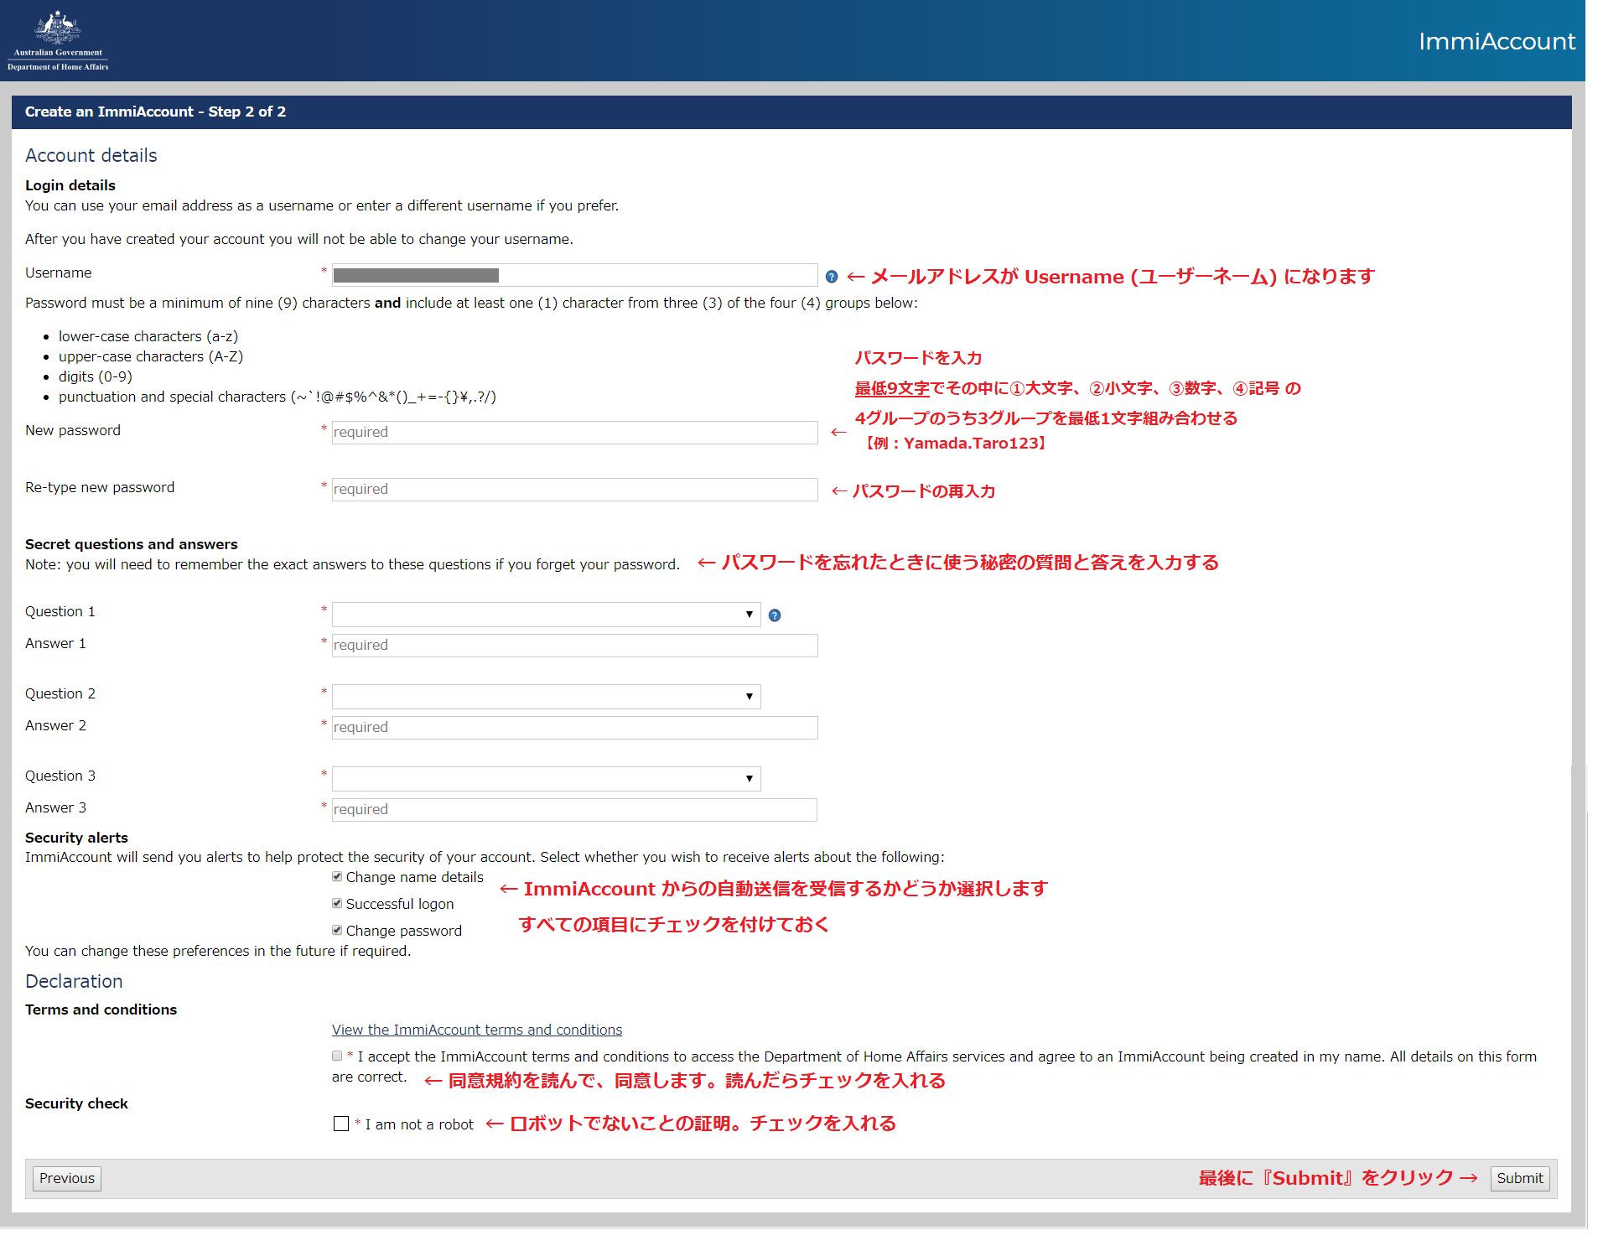This screenshot has width=1603, height=1251.
Task: Click the 'Account details' heading text
Action: [x=91, y=155]
